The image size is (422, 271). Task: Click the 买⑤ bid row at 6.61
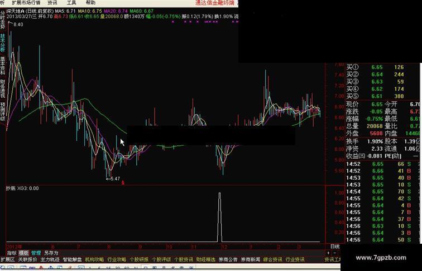(375, 96)
